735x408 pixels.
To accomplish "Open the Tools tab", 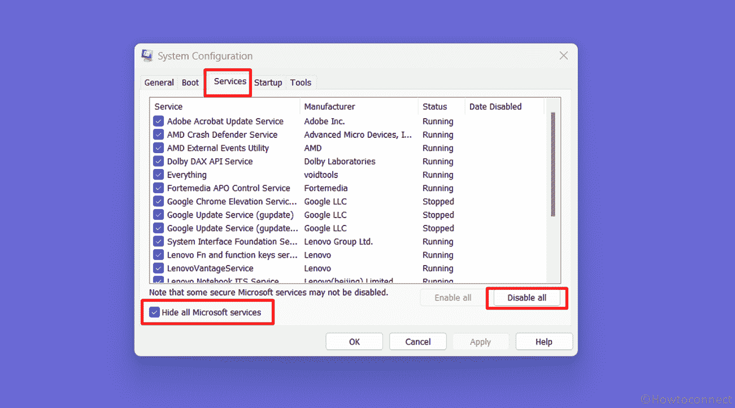I will pyautogui.click(x=301, y=83).
